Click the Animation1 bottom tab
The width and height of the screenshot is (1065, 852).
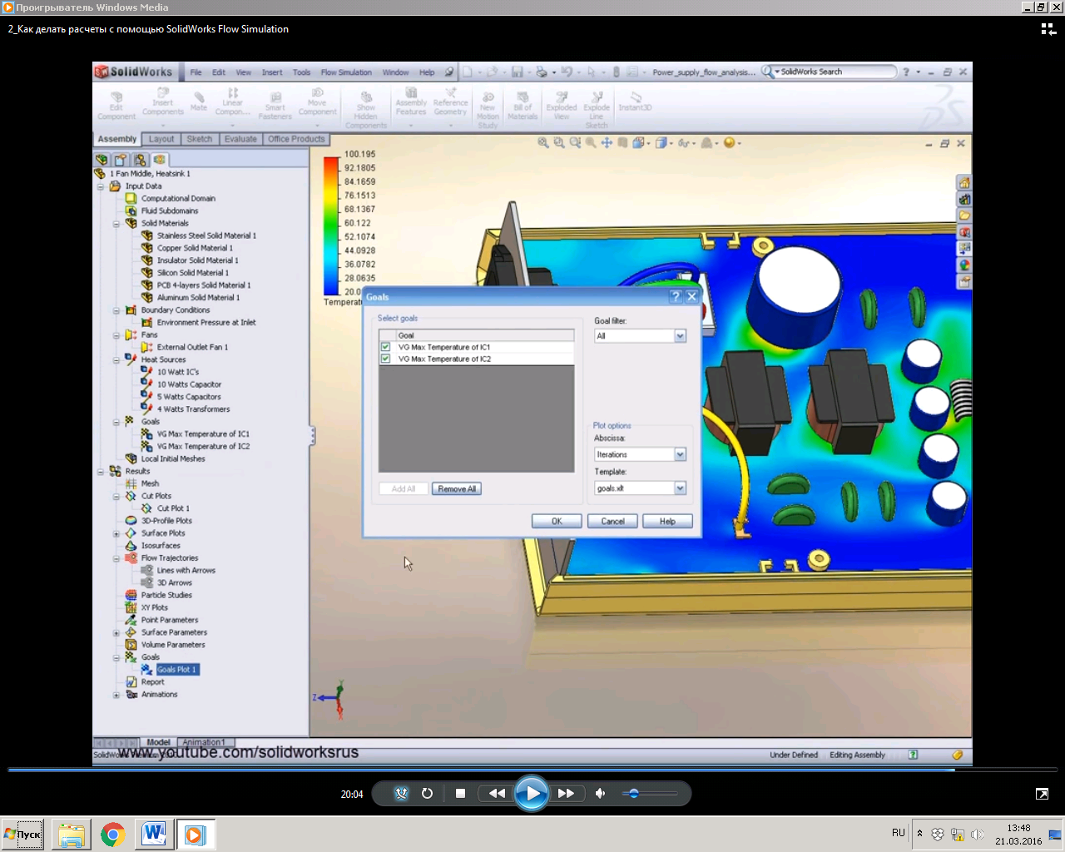(x=204, y=742)
